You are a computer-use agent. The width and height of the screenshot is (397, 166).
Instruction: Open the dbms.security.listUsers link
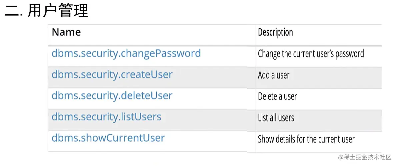tap(106, 117)
